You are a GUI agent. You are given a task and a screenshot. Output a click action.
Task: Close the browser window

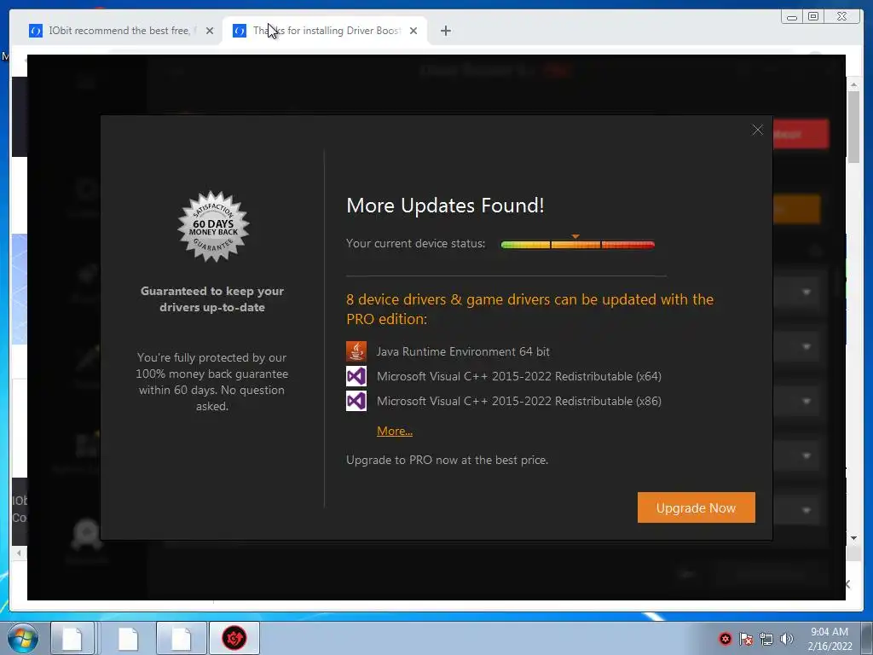point(843,17)
